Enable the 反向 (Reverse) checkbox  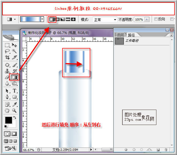coord(156,19)
